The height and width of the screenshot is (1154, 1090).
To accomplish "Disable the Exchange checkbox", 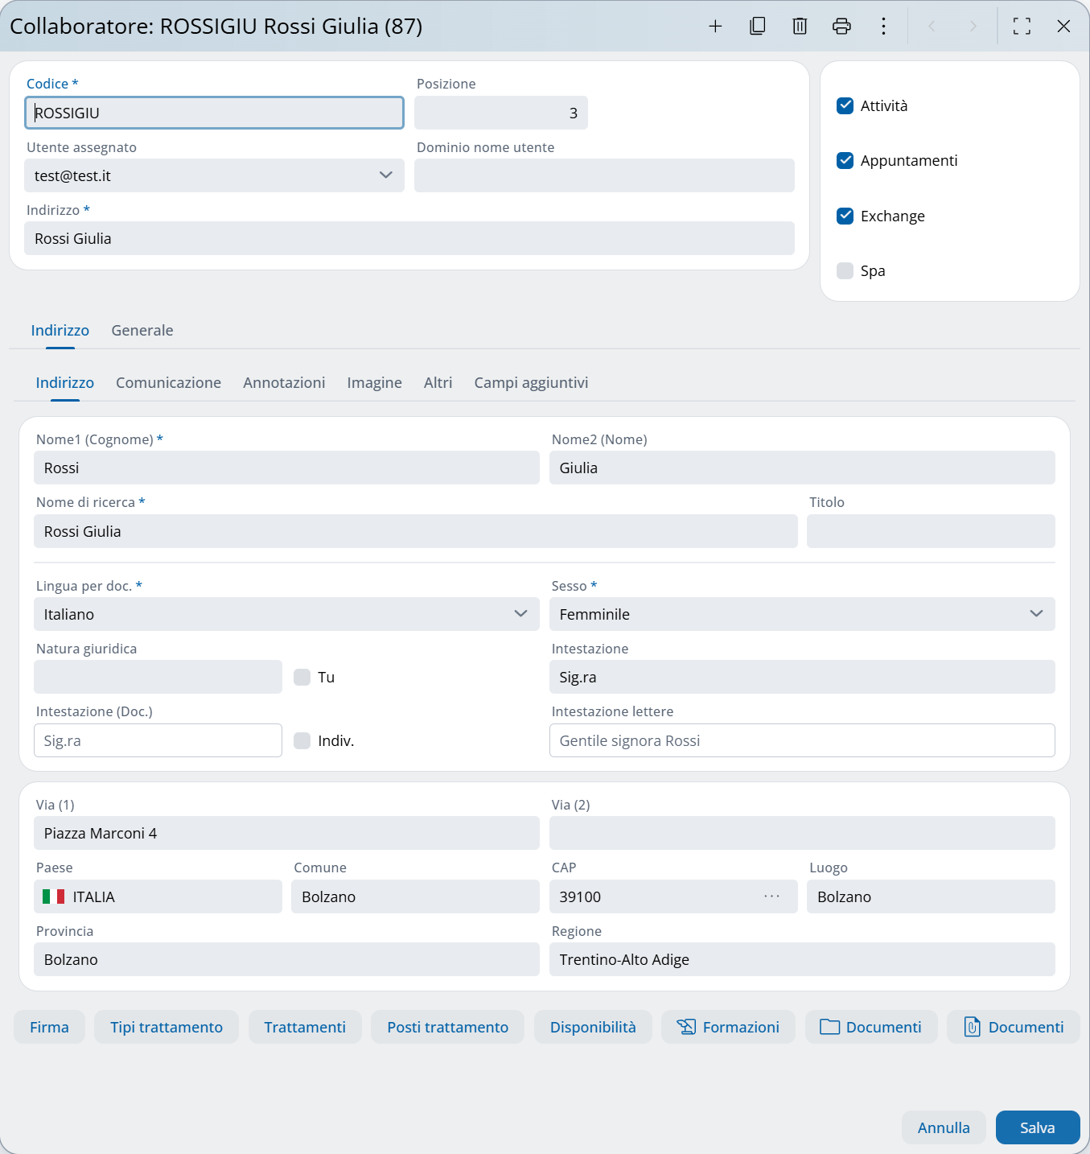I will click(x=845, y=216).
